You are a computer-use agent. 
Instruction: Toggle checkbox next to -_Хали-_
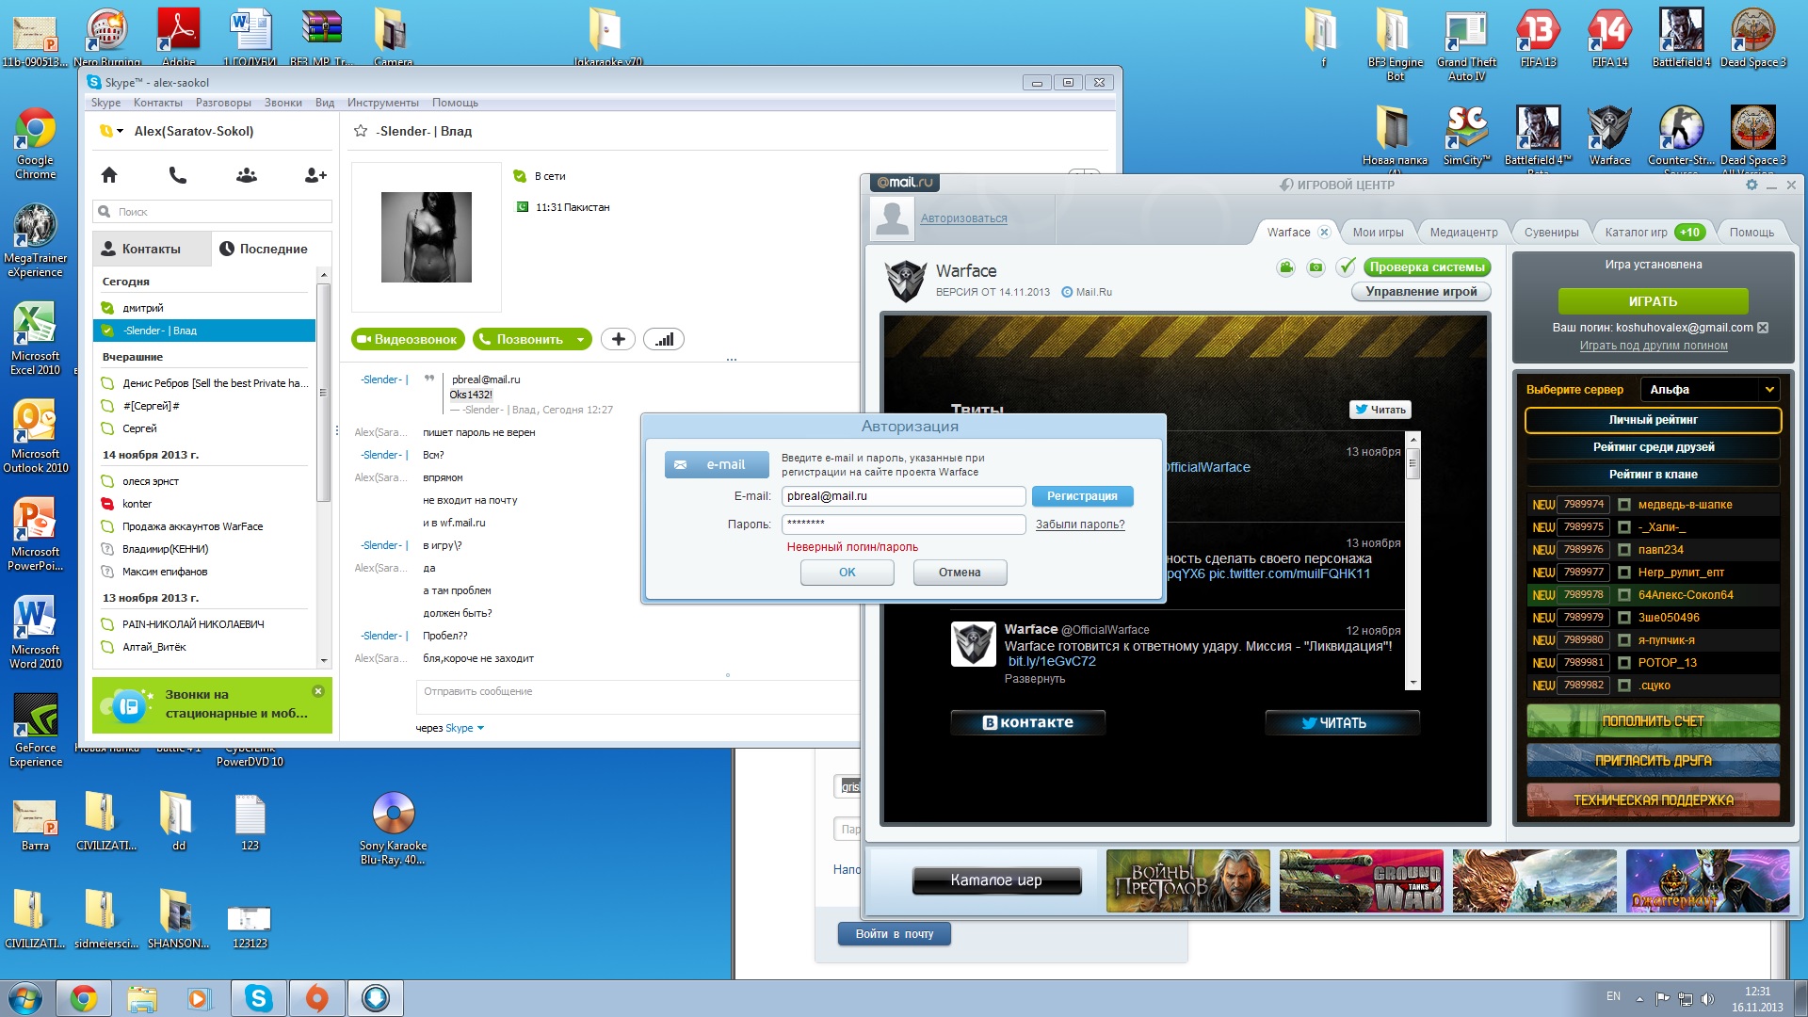pyautogui.click(x=1624, y=527)
